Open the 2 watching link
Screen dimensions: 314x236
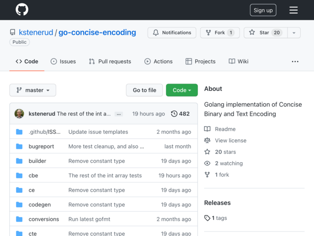(x=229, y=163)
